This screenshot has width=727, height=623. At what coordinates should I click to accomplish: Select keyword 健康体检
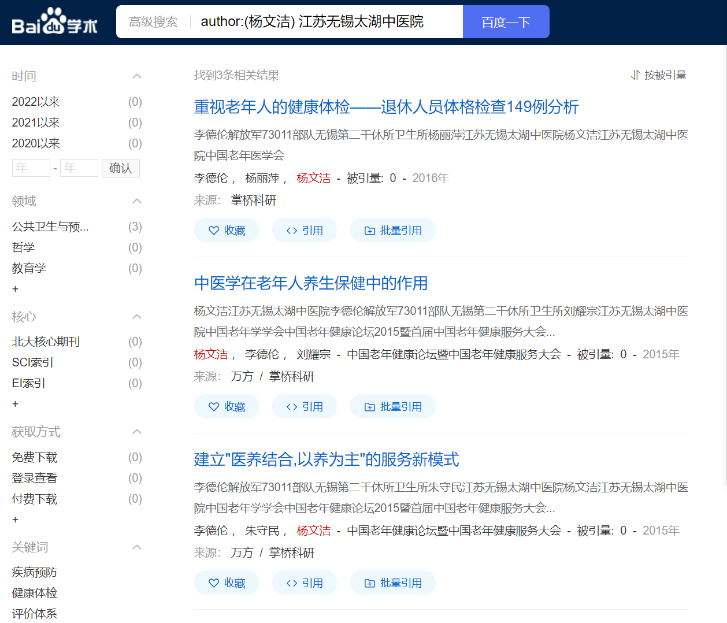(x=35, y=593)
